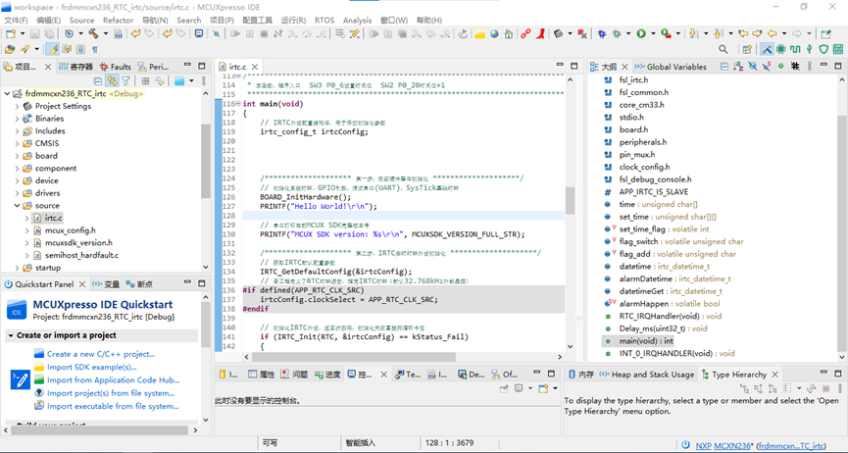This screenshot has height=453, width=848.
Task: Toggle the group-macros icon in Outline toolbar
Action: click(x=794, y=66)
